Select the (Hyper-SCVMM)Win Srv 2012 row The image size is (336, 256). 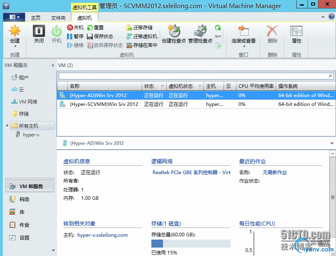(196, 104)
